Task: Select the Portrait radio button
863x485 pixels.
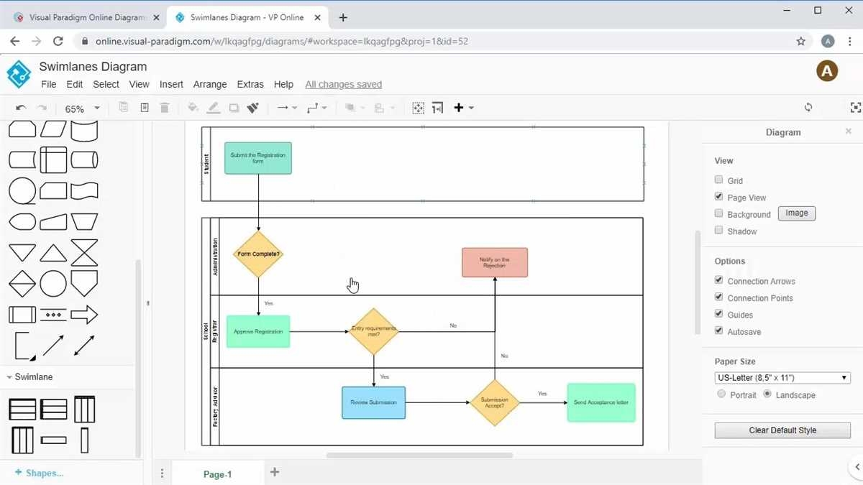Action: point(721,394)
